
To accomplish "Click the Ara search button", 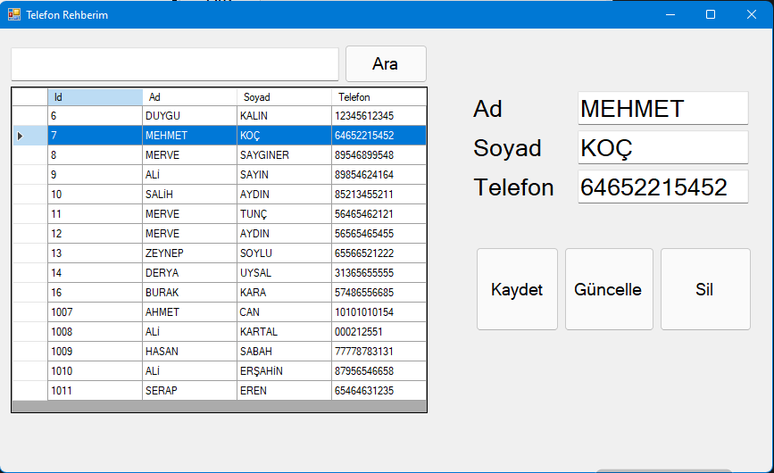I will (386, 64).
